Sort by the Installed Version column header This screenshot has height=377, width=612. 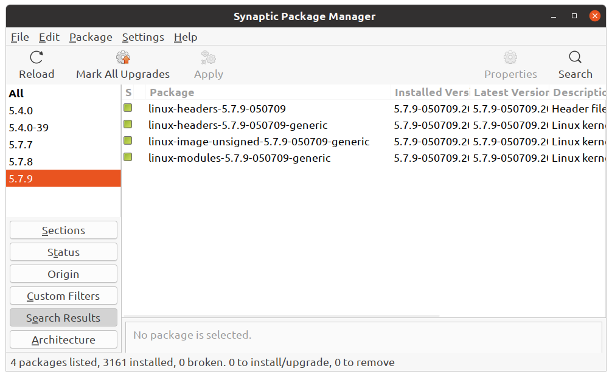pyautogui.click(x=431, y=92)
